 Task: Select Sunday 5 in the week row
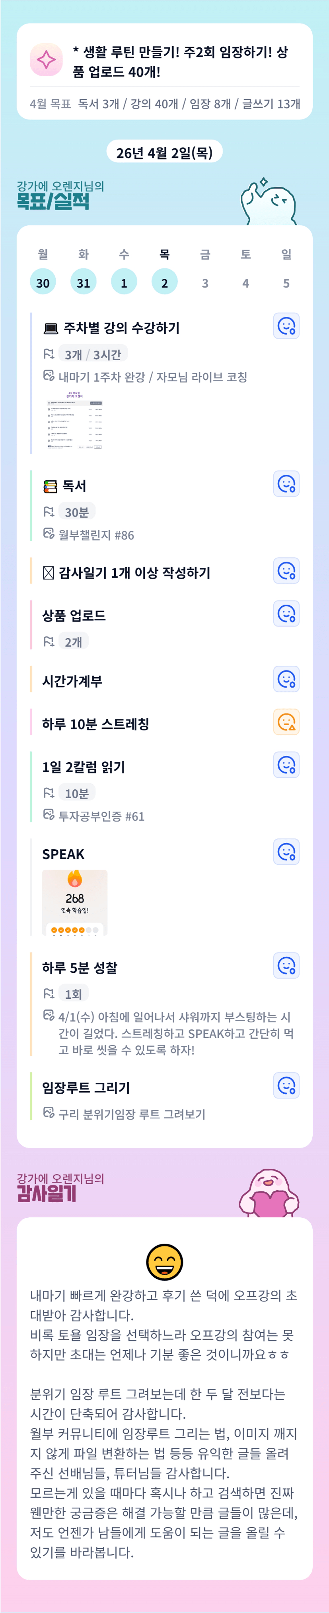286,283
